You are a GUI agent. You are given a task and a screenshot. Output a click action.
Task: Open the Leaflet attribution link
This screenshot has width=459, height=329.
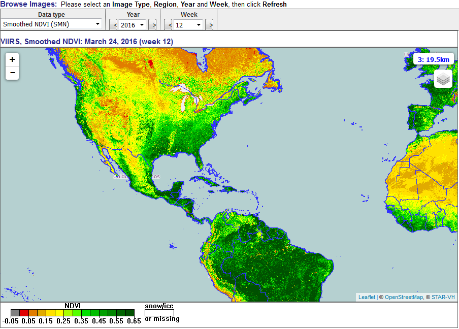pyautogui.click(x=367, y=297)
